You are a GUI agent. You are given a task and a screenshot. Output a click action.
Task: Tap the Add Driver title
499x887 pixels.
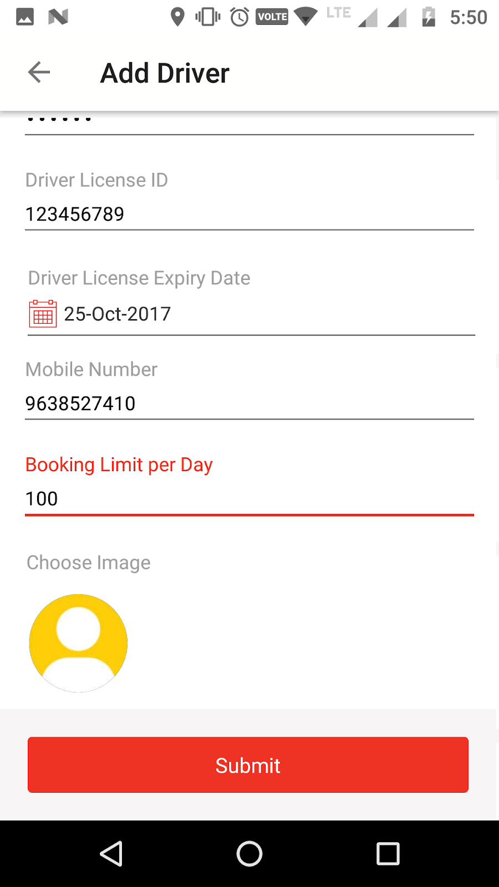pos(165,73)
